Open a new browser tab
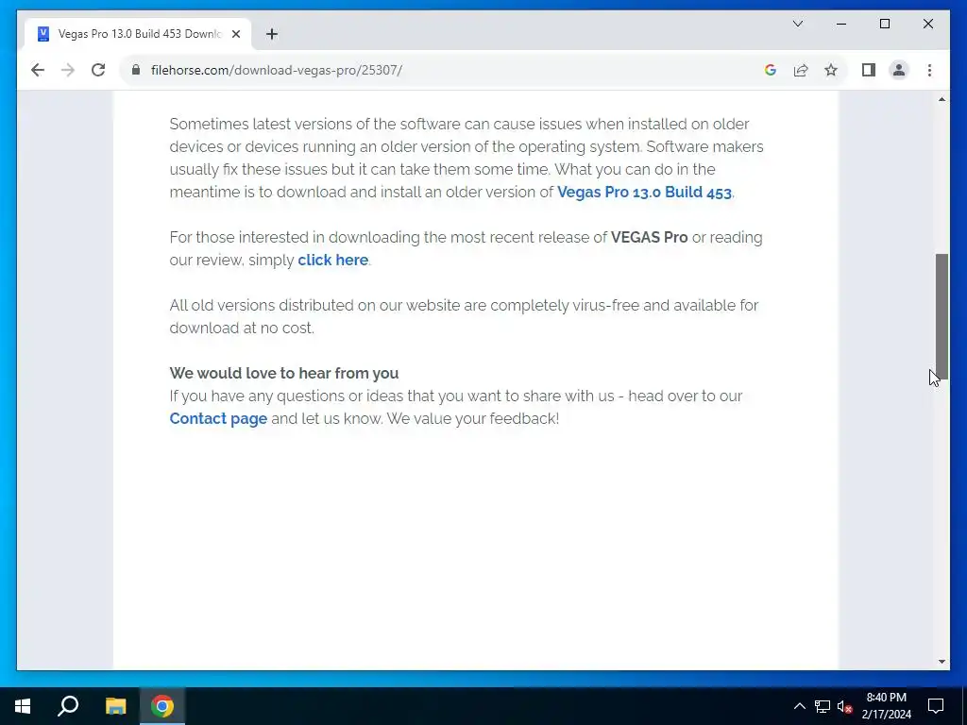This screenshot has height=725, width=967. pyautogui.click(x=271, y=34)
